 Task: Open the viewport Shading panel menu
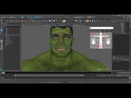(x=26, y=24)
